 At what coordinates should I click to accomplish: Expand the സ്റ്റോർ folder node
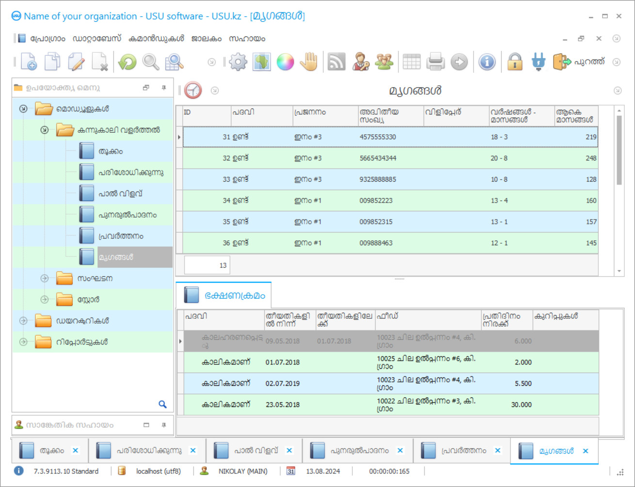44,299
